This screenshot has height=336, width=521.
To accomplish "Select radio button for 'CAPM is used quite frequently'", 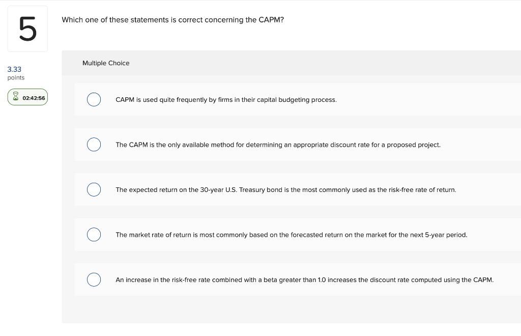I will pyautogui.click(x=94, y=100).
